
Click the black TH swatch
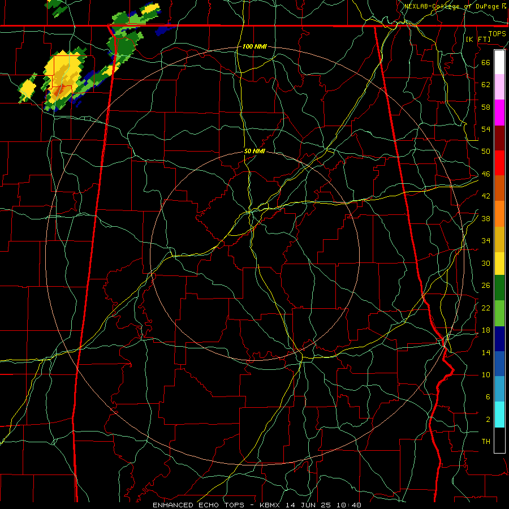tap(499, 440)
